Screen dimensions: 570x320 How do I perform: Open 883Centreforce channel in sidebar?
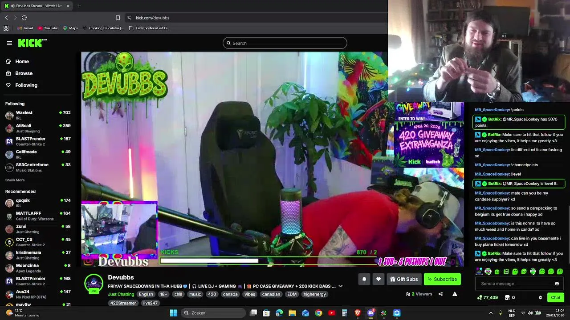pos(38,167)
